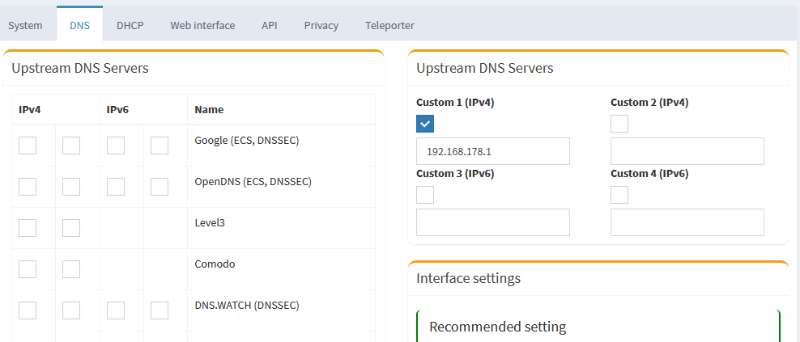This screenshot has height=342, width=800.
Task: Uncheck the Custom 1 (IPv4) checkbox
Action: [x=425, y=124]
